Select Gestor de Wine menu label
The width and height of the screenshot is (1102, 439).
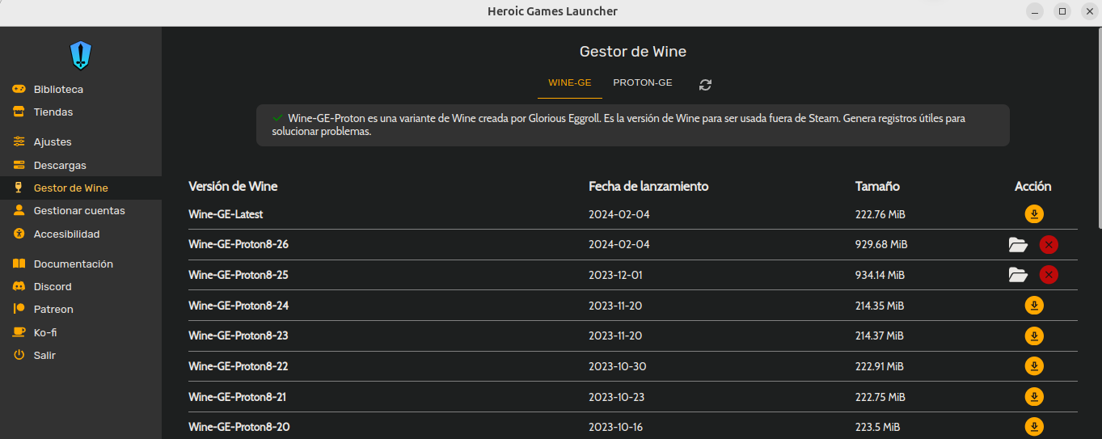(71, 188)
